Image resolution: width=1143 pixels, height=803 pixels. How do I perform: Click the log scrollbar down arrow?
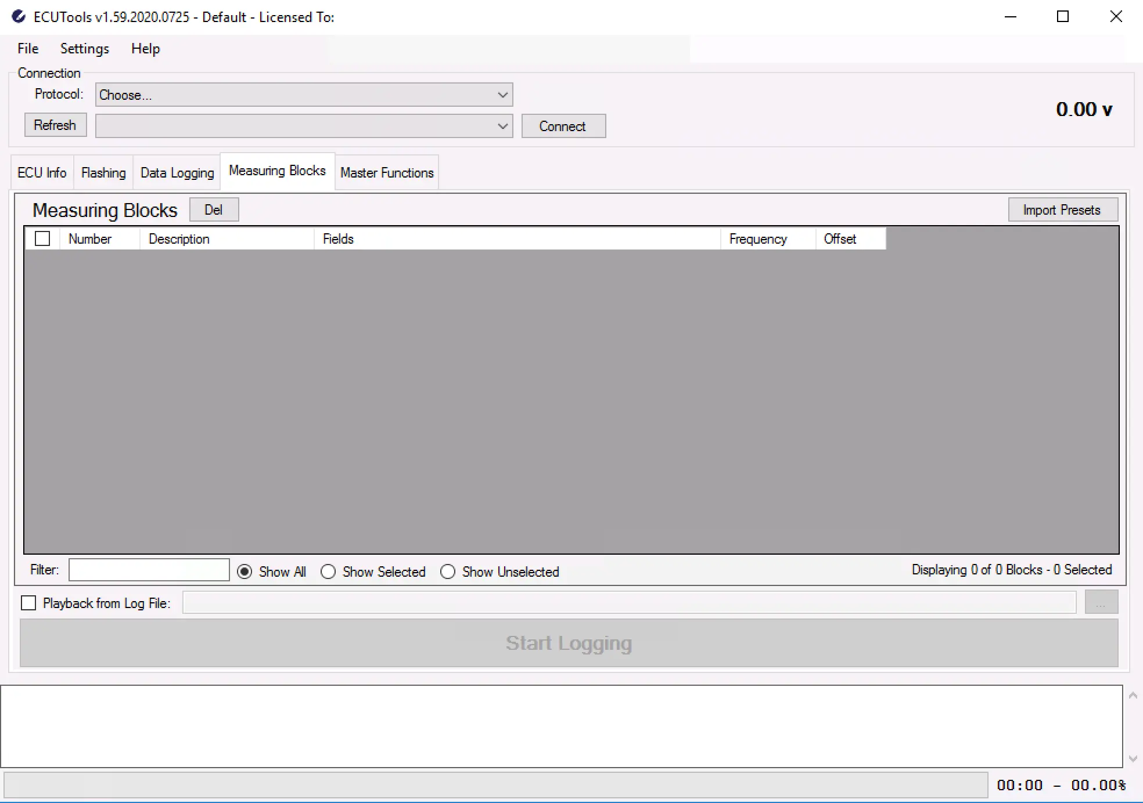(x=1133, y=759)
